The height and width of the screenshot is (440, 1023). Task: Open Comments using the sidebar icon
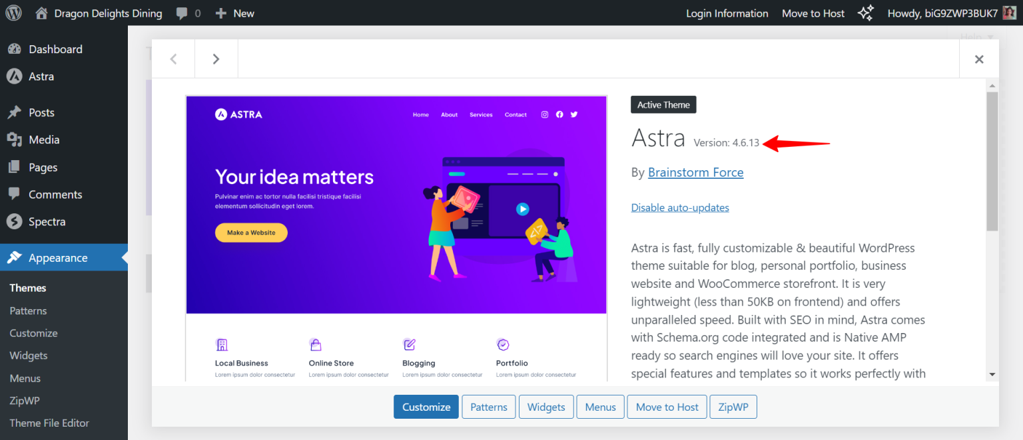15,194
